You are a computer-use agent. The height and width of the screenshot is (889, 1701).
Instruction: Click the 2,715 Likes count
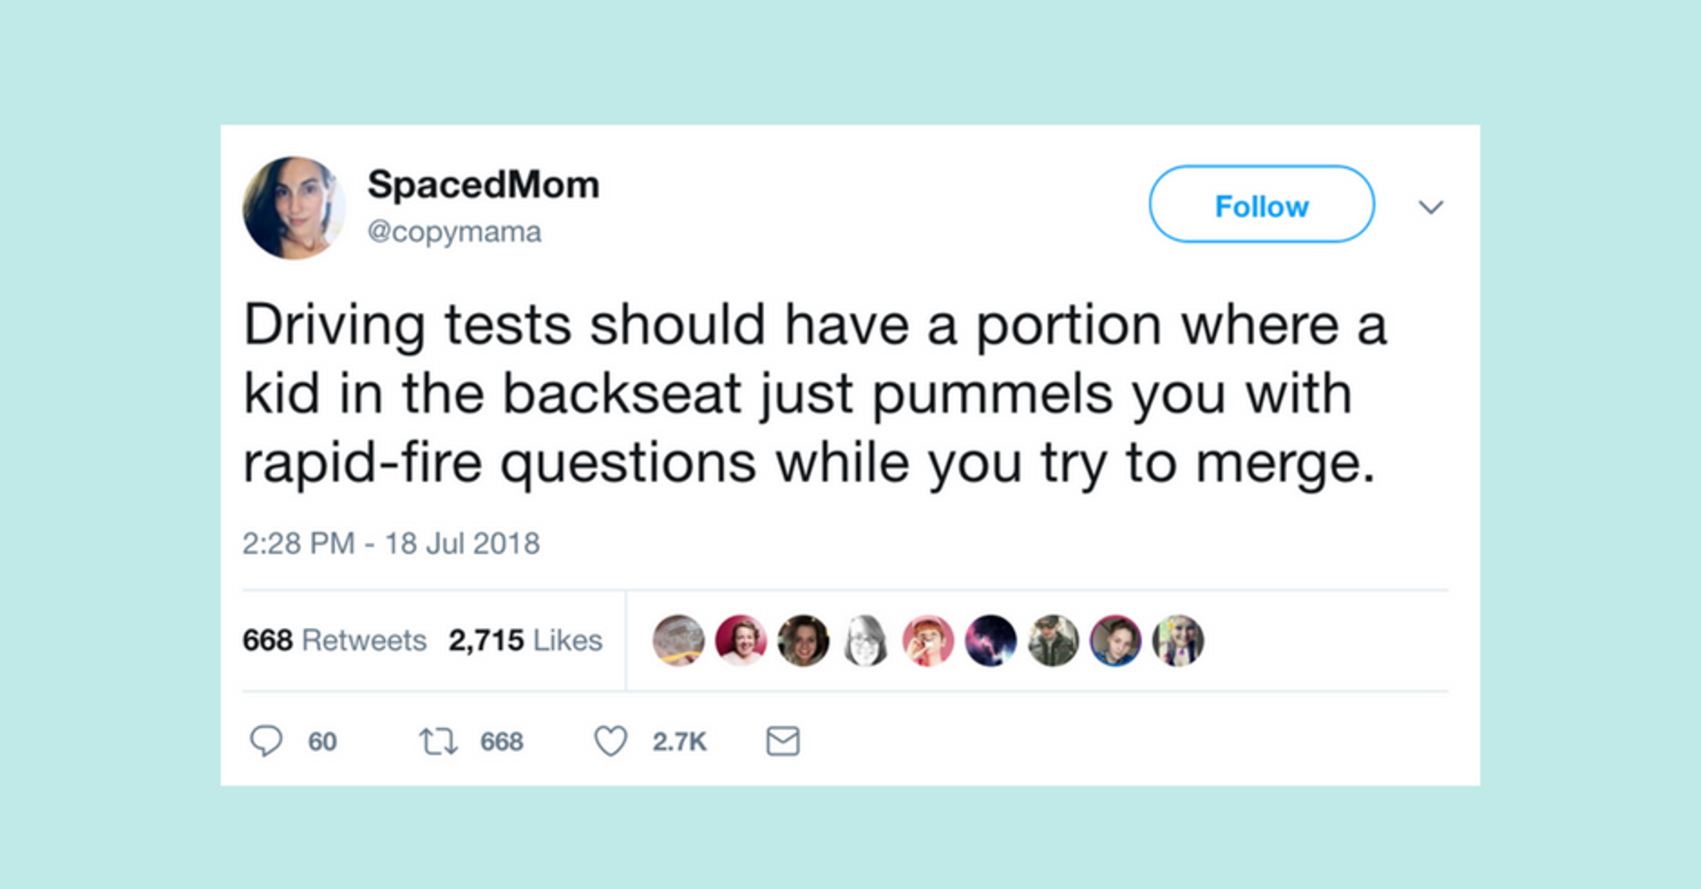pyautogui.click(x=526, y=640)
